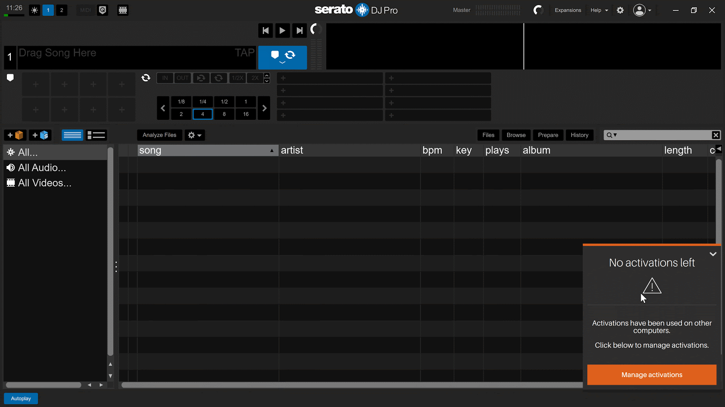The width and height of the screenshot is (725, 407).
Task: Clear the search field with the X icon
Action: pyautogui.click(x=716, y=135)
